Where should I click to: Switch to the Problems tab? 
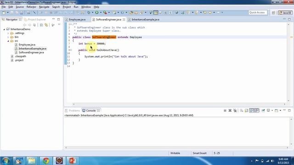tap(73, 110)
